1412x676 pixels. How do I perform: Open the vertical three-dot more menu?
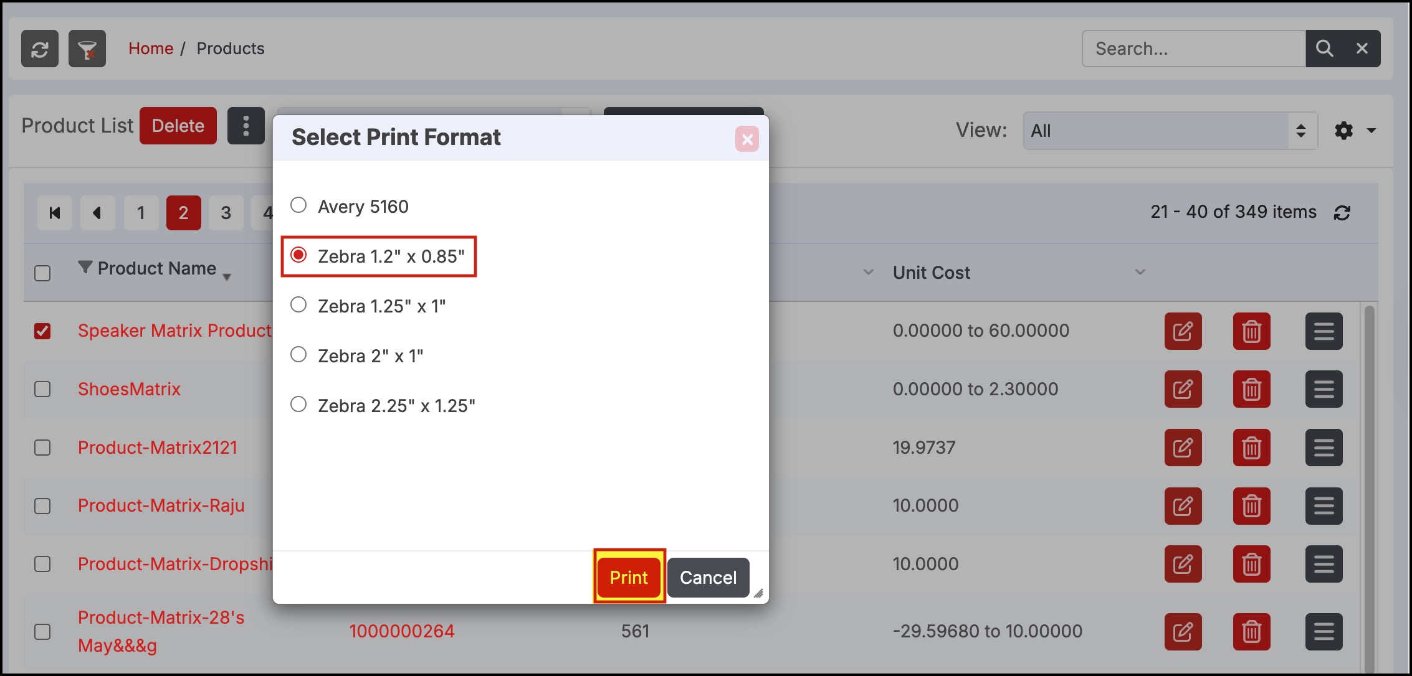click(x=246, y=126)
